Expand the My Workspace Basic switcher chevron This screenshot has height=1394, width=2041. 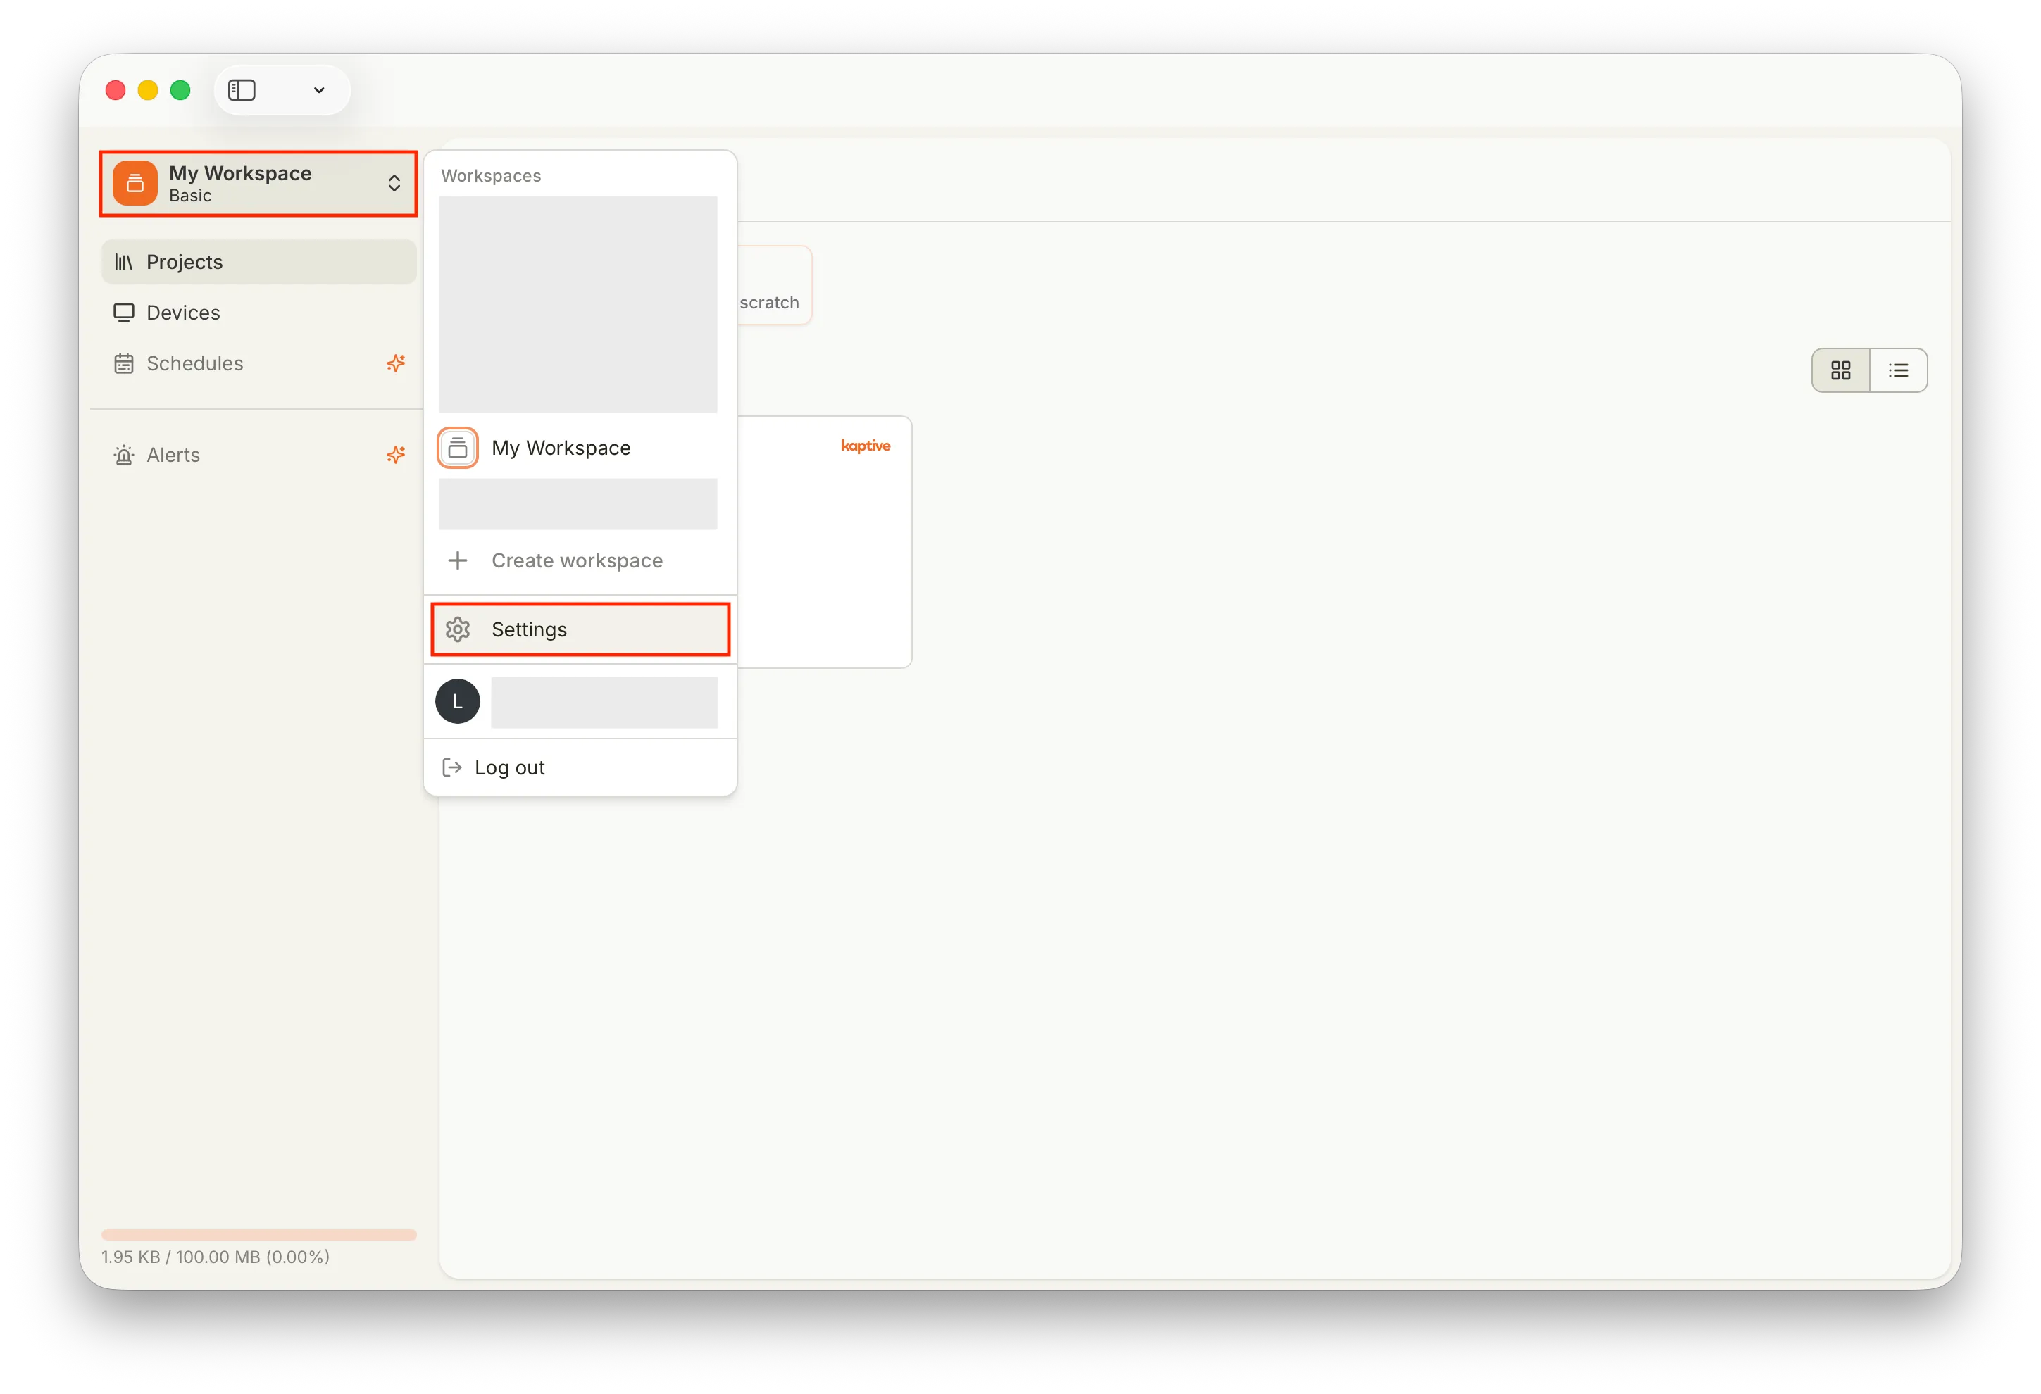pyautogui.click(x=394, y=184)
